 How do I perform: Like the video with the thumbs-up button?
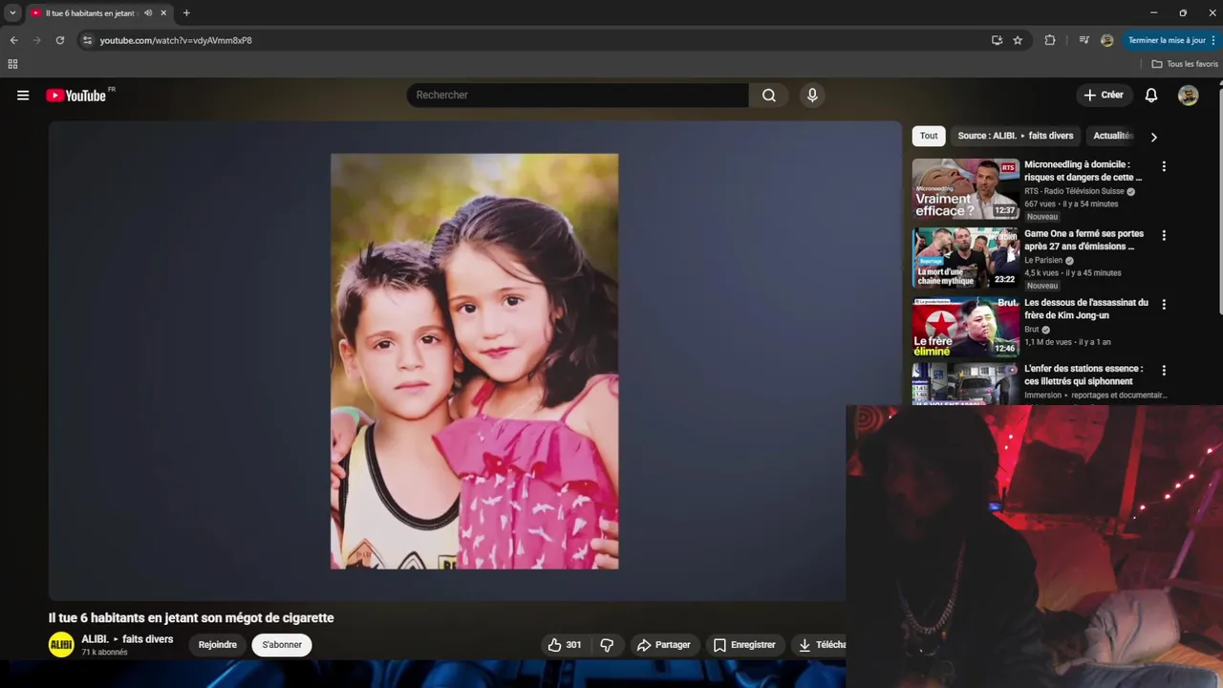click(x=564, y=645)
